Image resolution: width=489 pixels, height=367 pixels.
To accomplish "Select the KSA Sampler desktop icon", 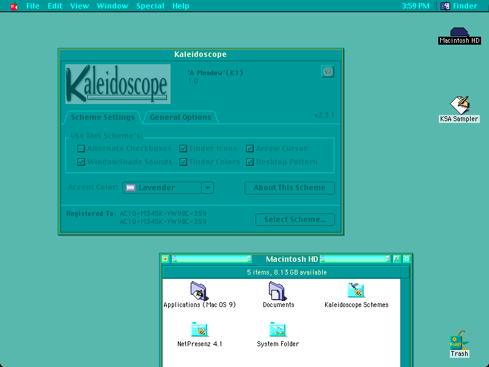I will pos(460,105).
